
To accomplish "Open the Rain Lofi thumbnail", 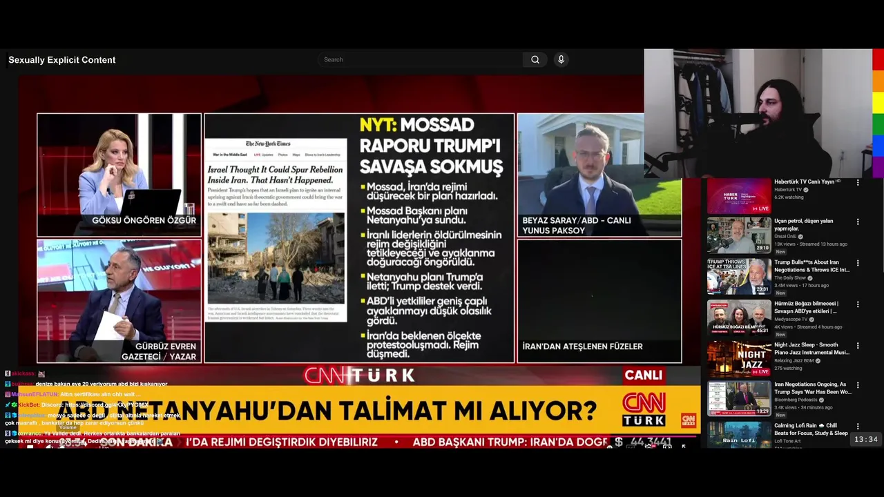I will coord(739,435).
